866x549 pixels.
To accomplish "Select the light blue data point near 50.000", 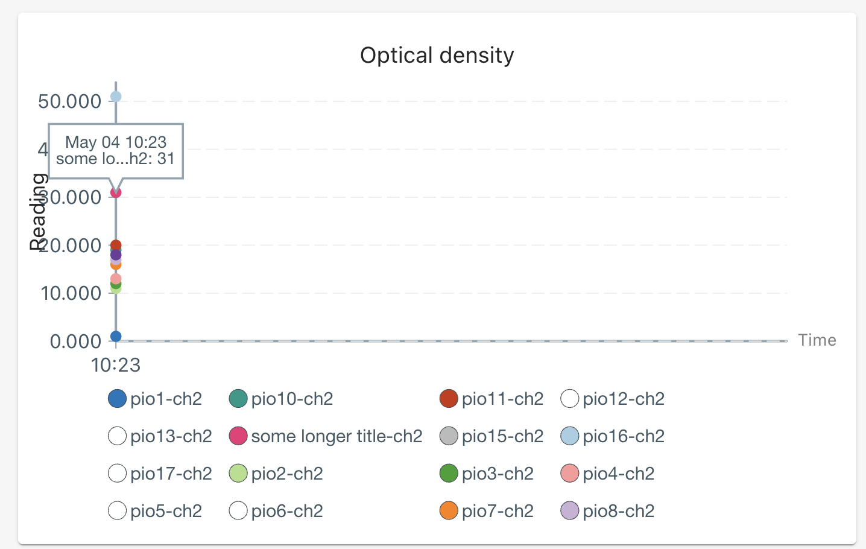I will click(116, 97).
